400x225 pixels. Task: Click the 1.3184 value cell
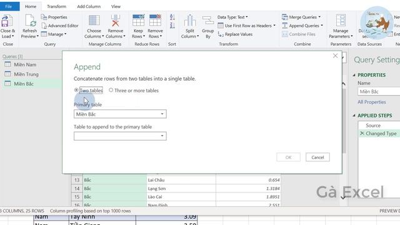click(x=248, y=189)
